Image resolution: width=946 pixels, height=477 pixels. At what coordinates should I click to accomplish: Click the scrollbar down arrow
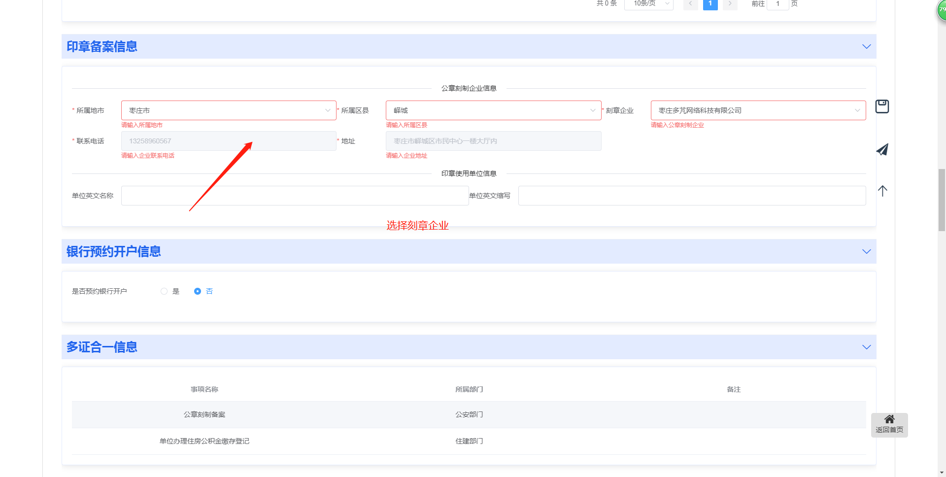coord(942,473)
